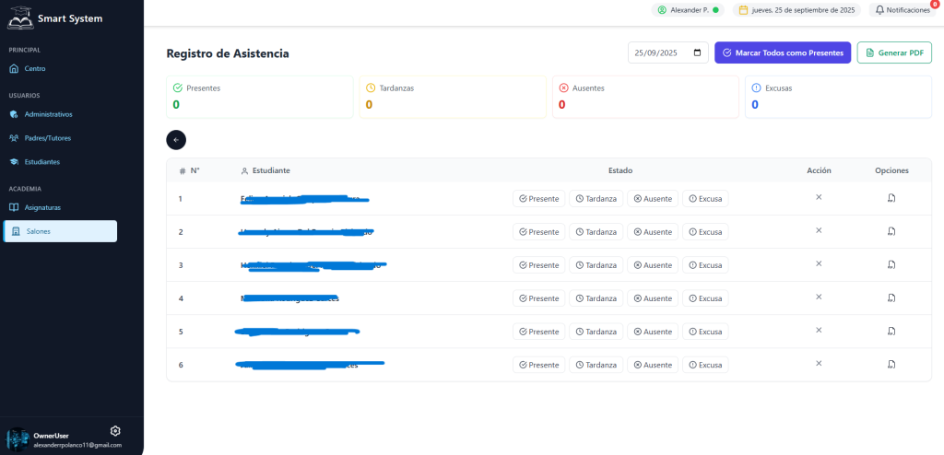Open Asignaturas in the sidebar
944x455 pixels.
point(42,207)
